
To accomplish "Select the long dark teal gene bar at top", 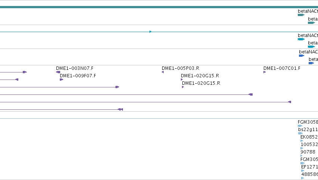I will [159, 7].
